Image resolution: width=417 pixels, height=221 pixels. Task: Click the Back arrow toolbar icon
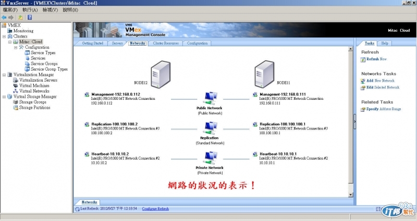point(4,18)
